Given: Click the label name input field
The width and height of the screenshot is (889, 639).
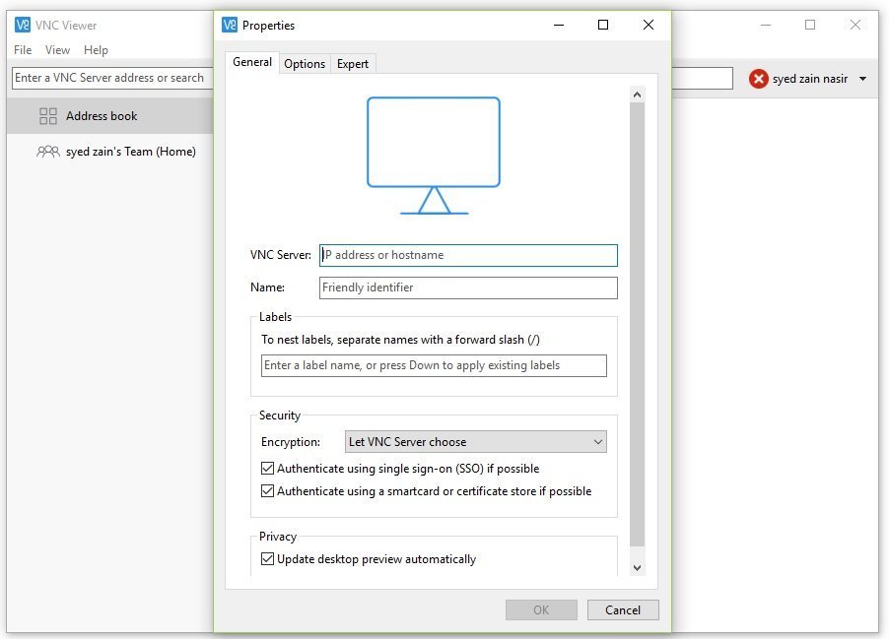Looking at the screenshot, I should 434,365.
